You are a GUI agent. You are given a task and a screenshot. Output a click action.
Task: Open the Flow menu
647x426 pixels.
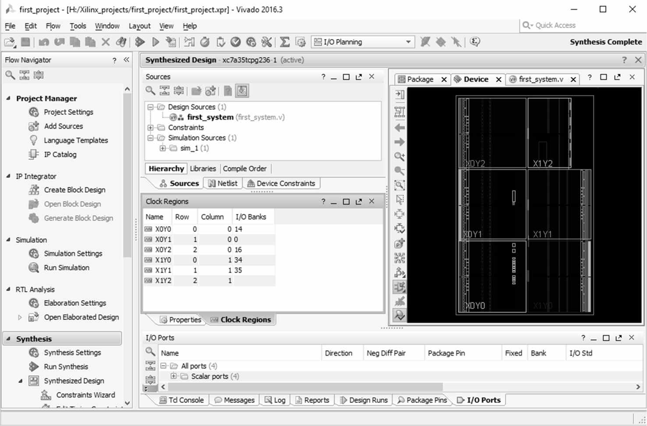(x=53, y=26)
